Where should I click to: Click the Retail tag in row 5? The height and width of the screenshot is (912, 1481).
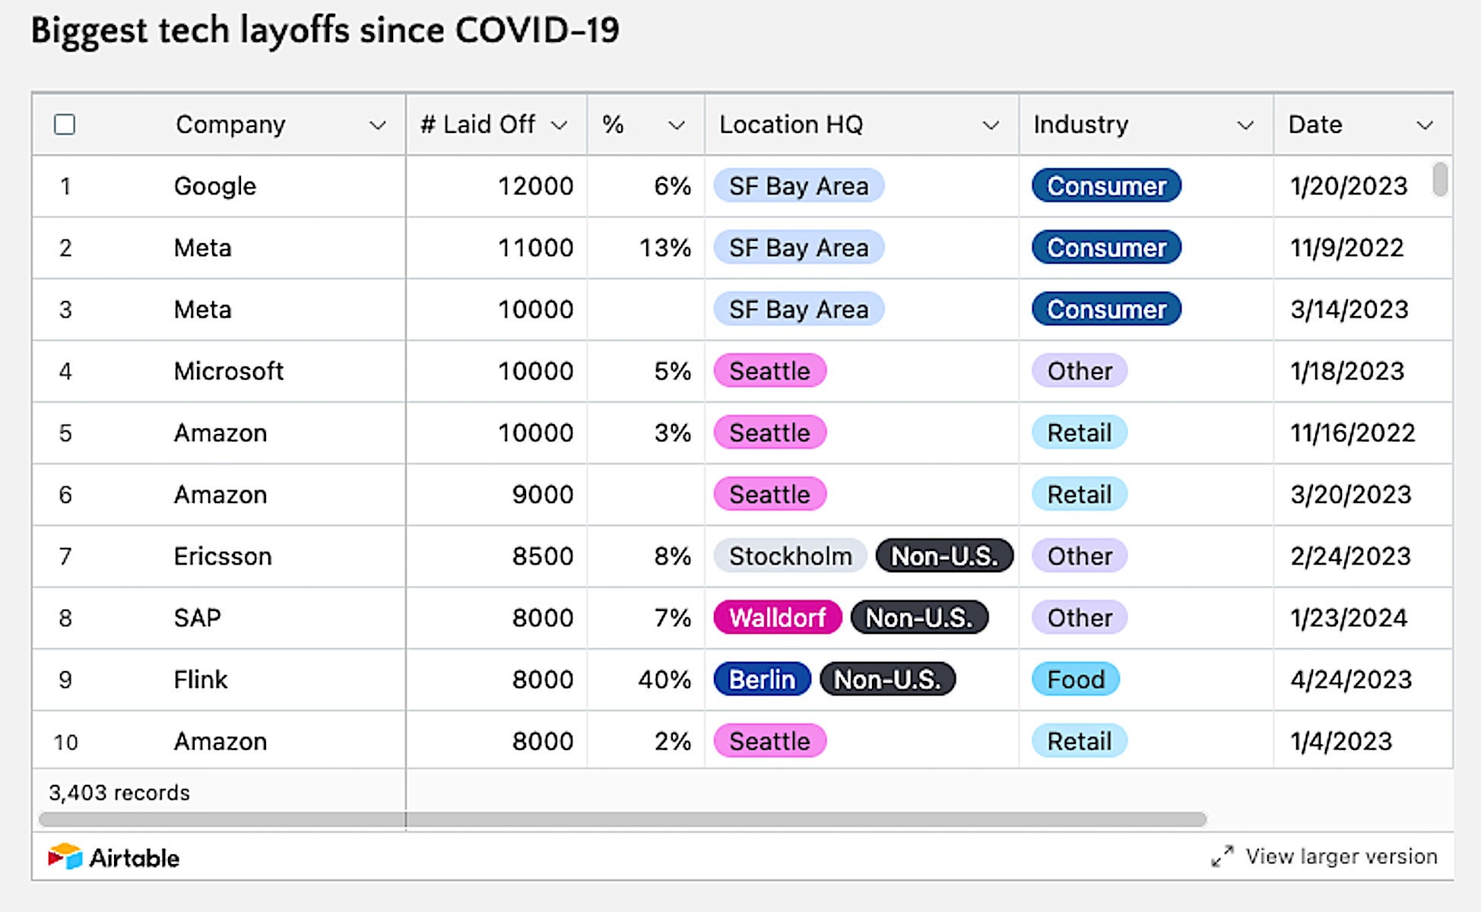(x=1080, y=432)
